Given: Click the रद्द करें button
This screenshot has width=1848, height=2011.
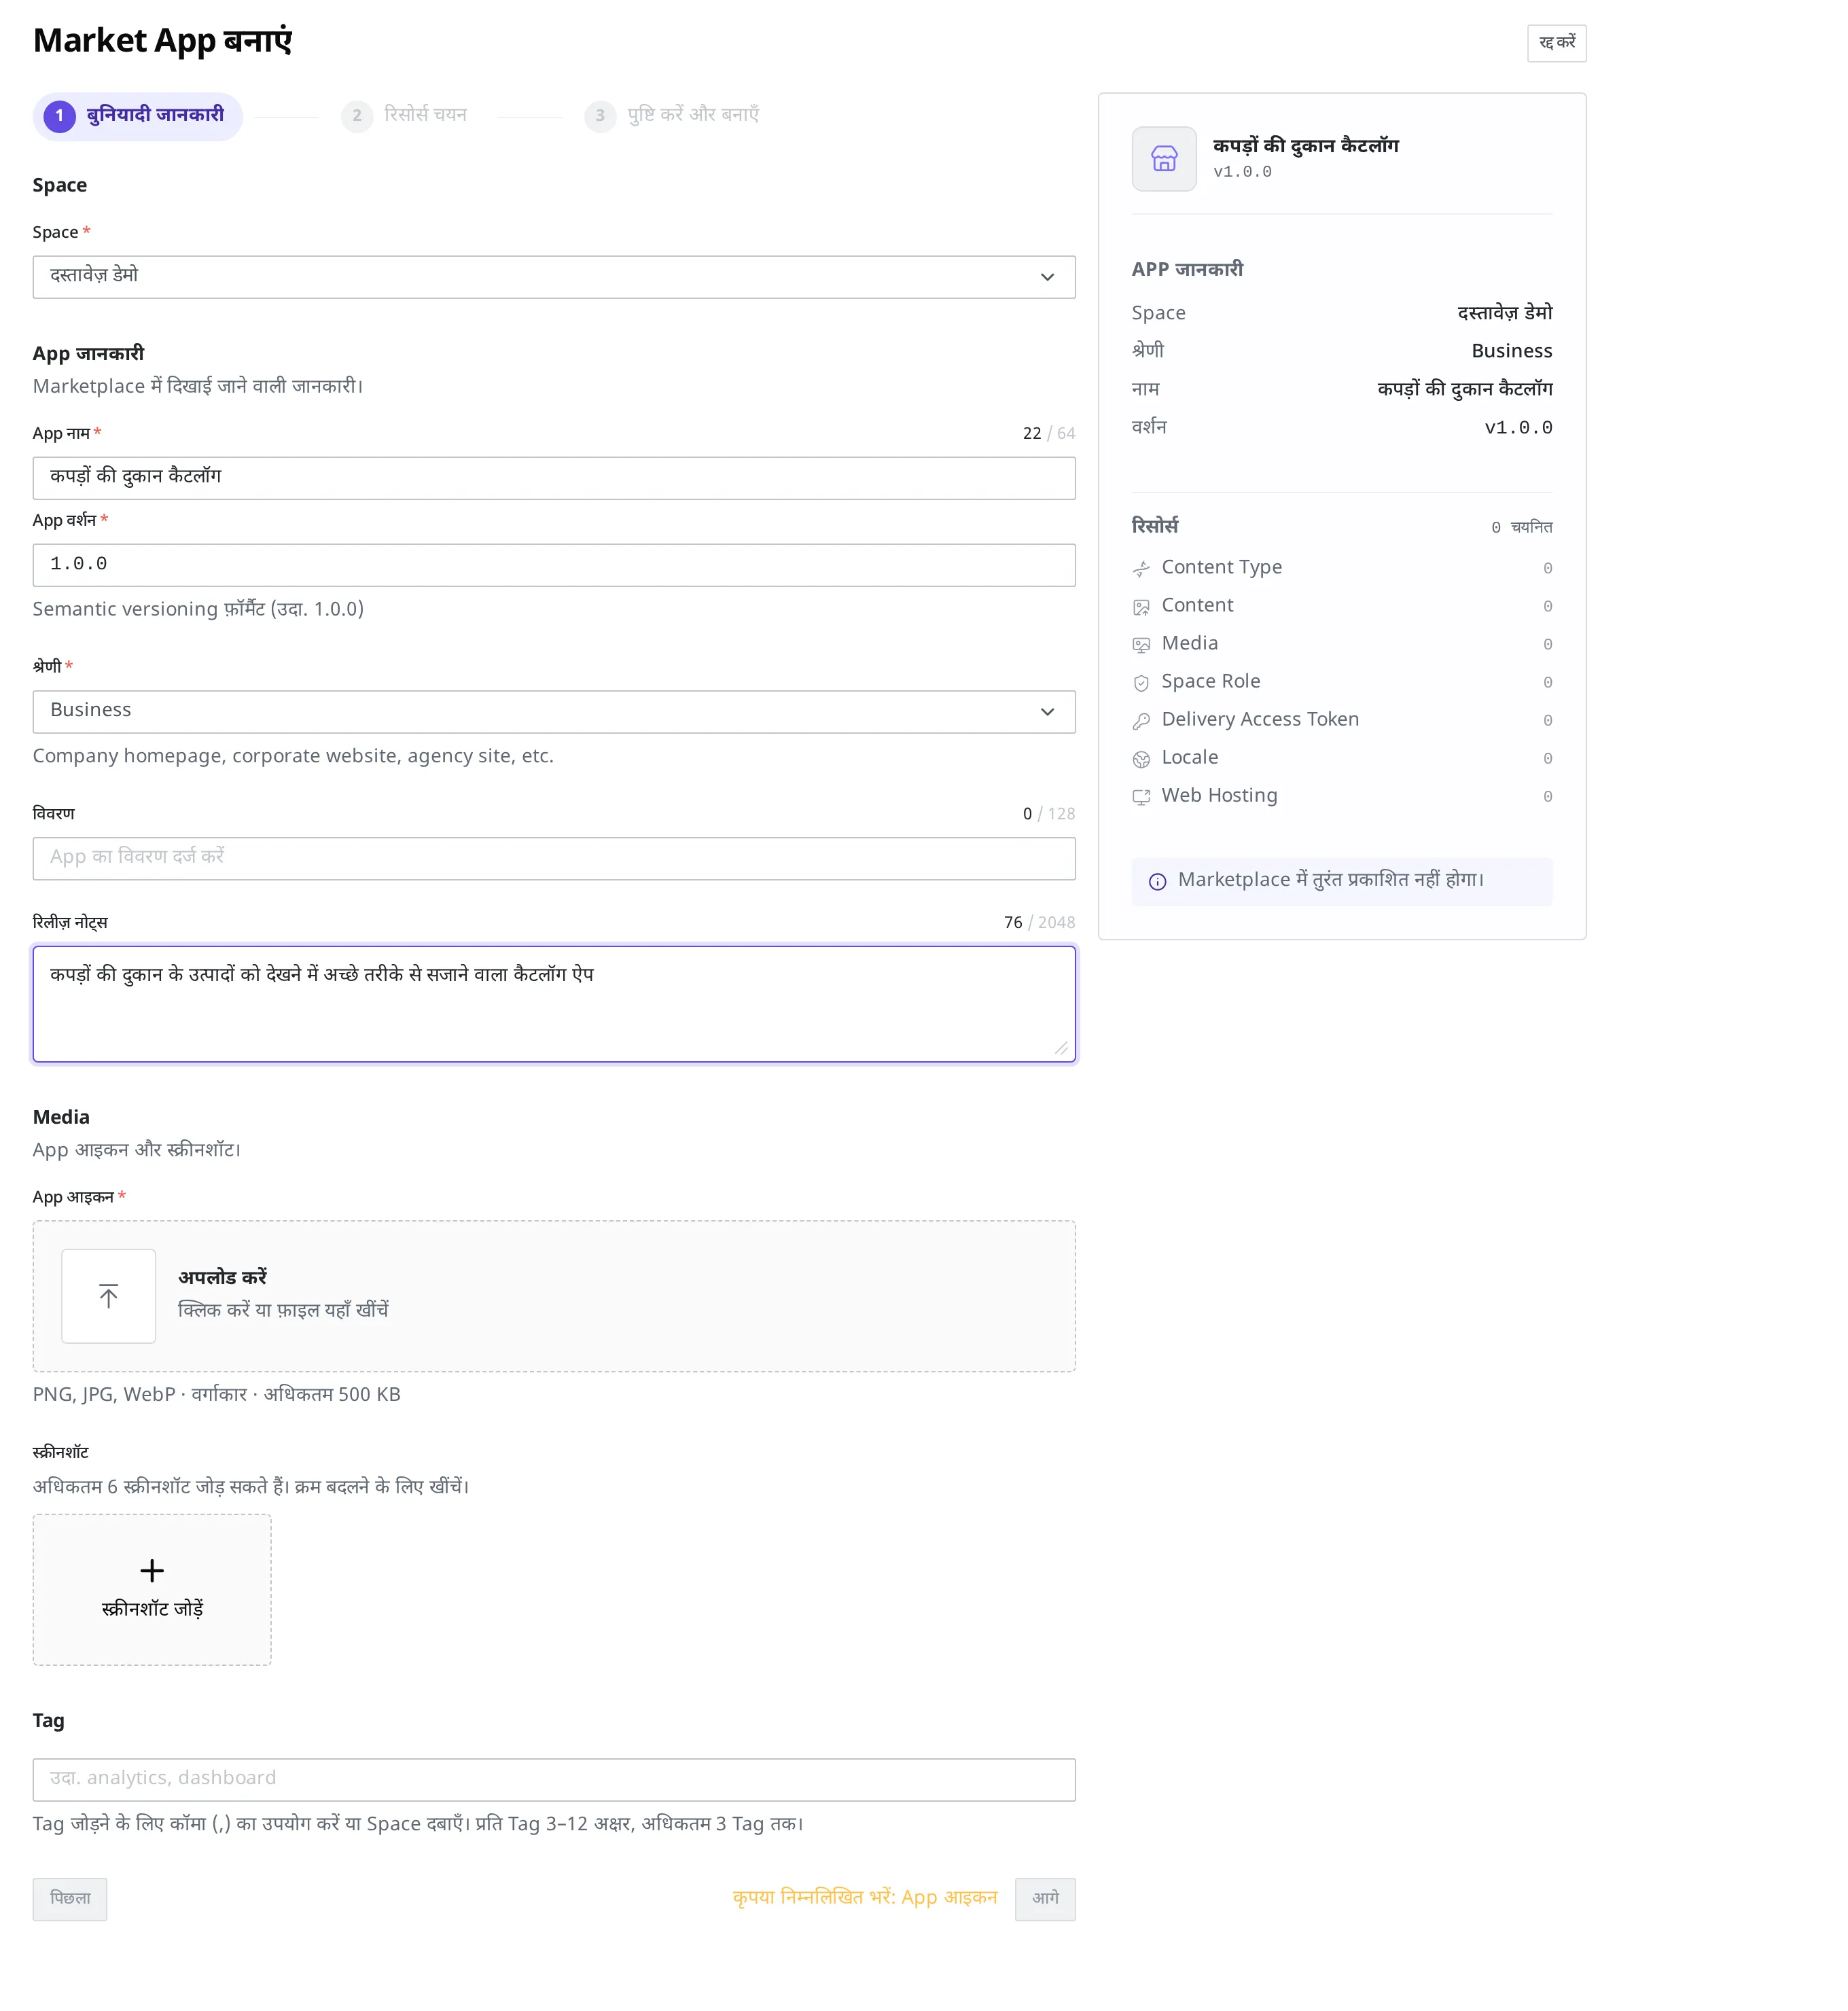Looking at the screenshot, I should [1556, 43].
